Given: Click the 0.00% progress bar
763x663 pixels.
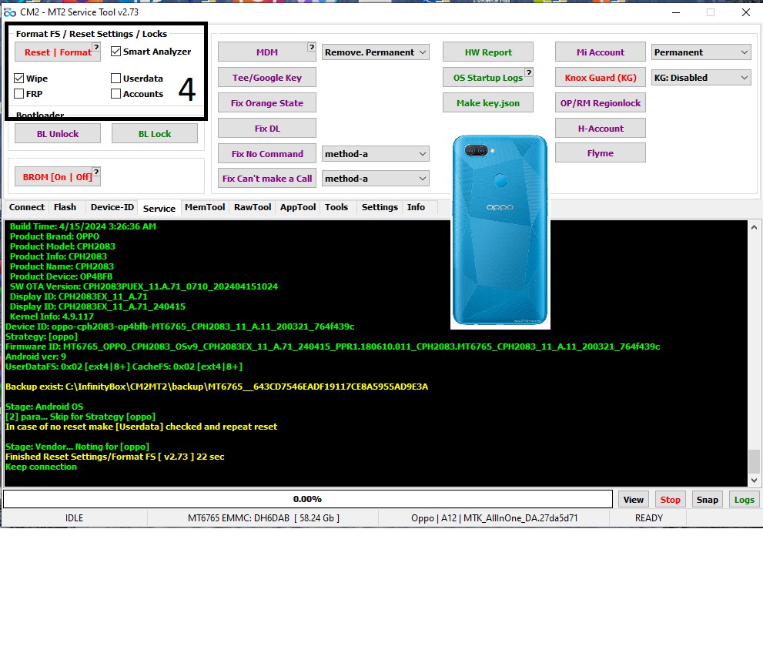Looking at the screenshot, I should click(307, 499).
